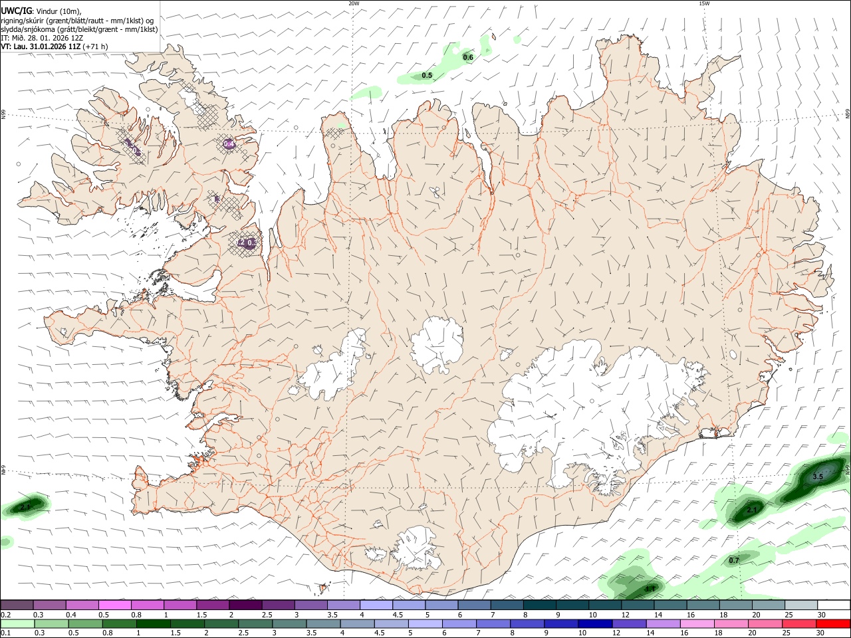
Task: Click the 0.7 precipitation value offshore
Action: point(734,560)
